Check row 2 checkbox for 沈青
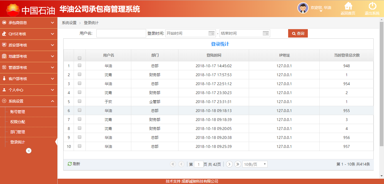The image size is (384, 184). point(80,74)
